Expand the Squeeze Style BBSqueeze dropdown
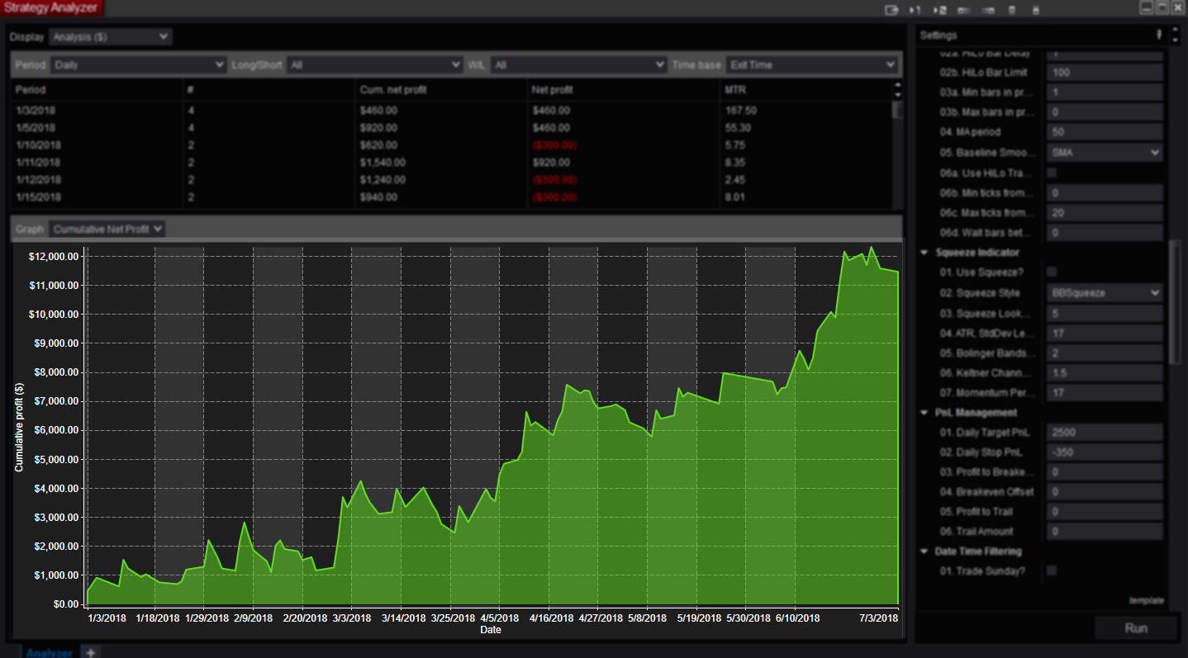 point(1105,293)
